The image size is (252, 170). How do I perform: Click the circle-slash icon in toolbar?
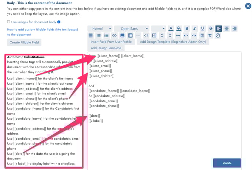(218, 35)
